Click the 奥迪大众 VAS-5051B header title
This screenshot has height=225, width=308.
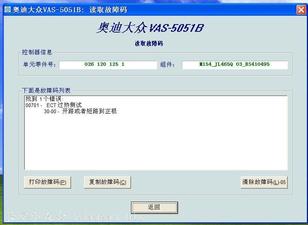(150, 28)
